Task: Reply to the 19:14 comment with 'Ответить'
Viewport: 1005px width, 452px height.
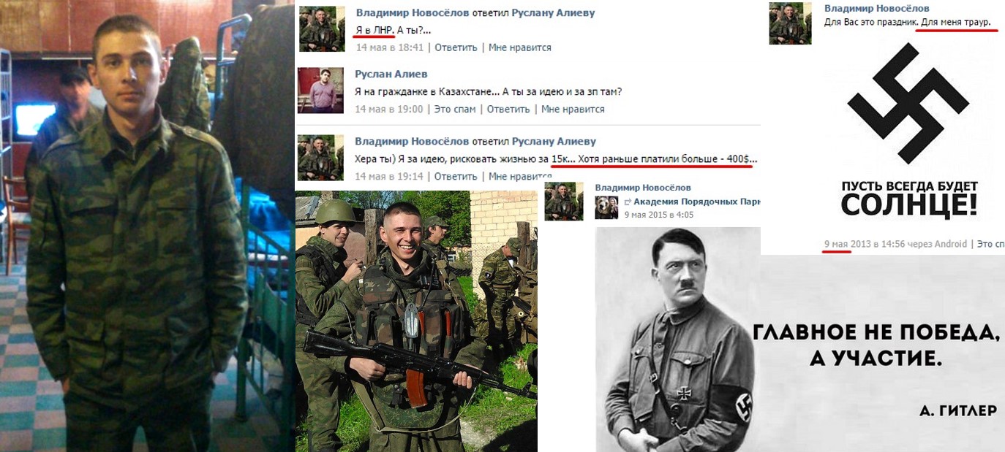Action: click(456, 176)
